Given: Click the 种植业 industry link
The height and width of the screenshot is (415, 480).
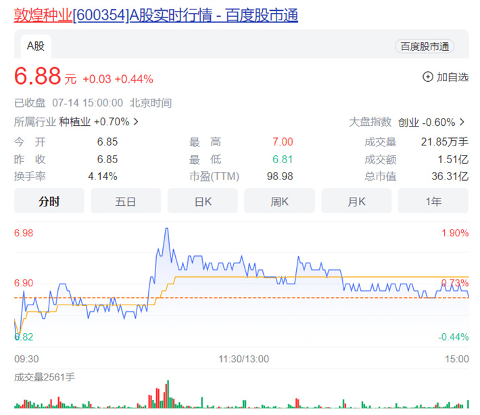Looking at the screenshot, I should tap(74, 122).
